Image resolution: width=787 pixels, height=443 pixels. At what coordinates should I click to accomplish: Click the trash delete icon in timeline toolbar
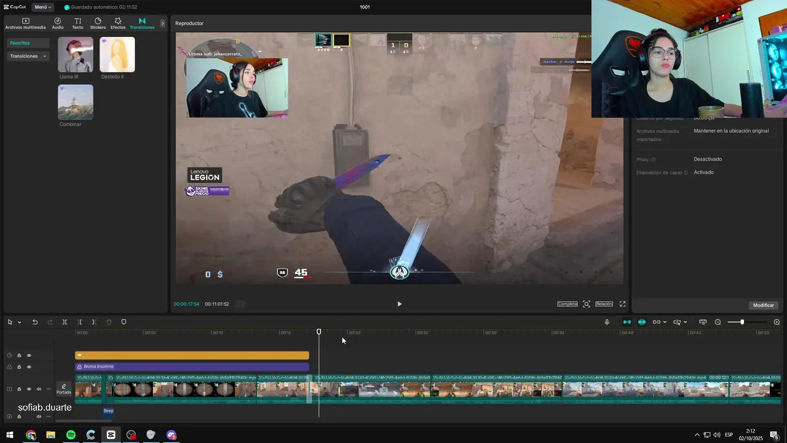pyautogui.click(x=109, y=322)
